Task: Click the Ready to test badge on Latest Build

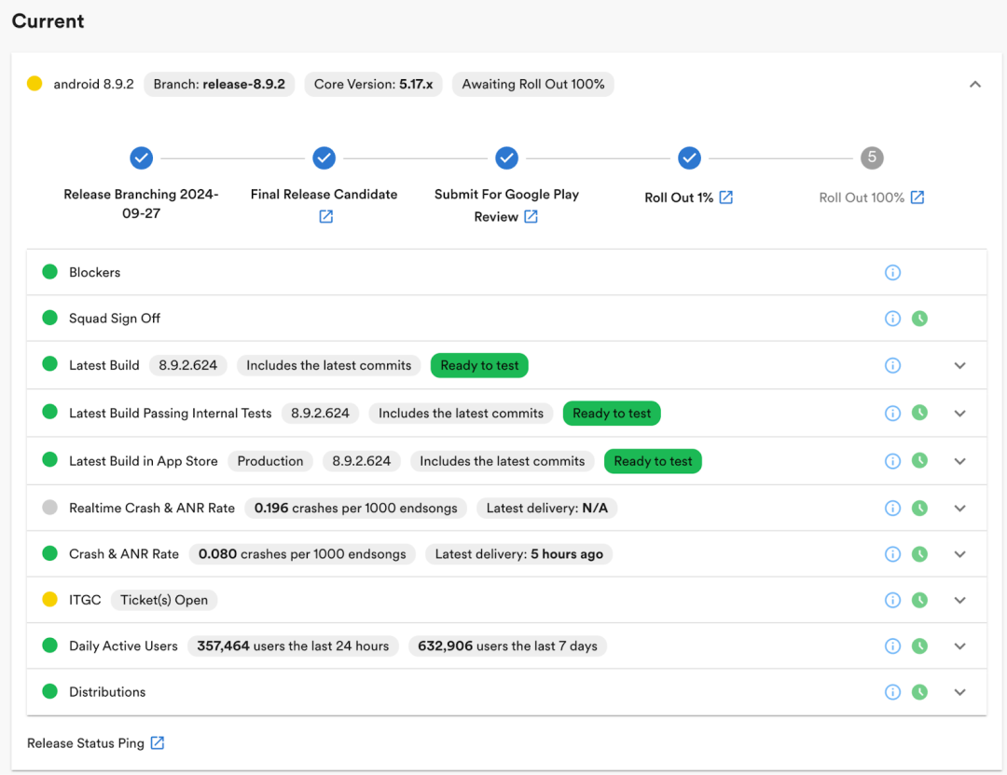Action: (479, 365)
